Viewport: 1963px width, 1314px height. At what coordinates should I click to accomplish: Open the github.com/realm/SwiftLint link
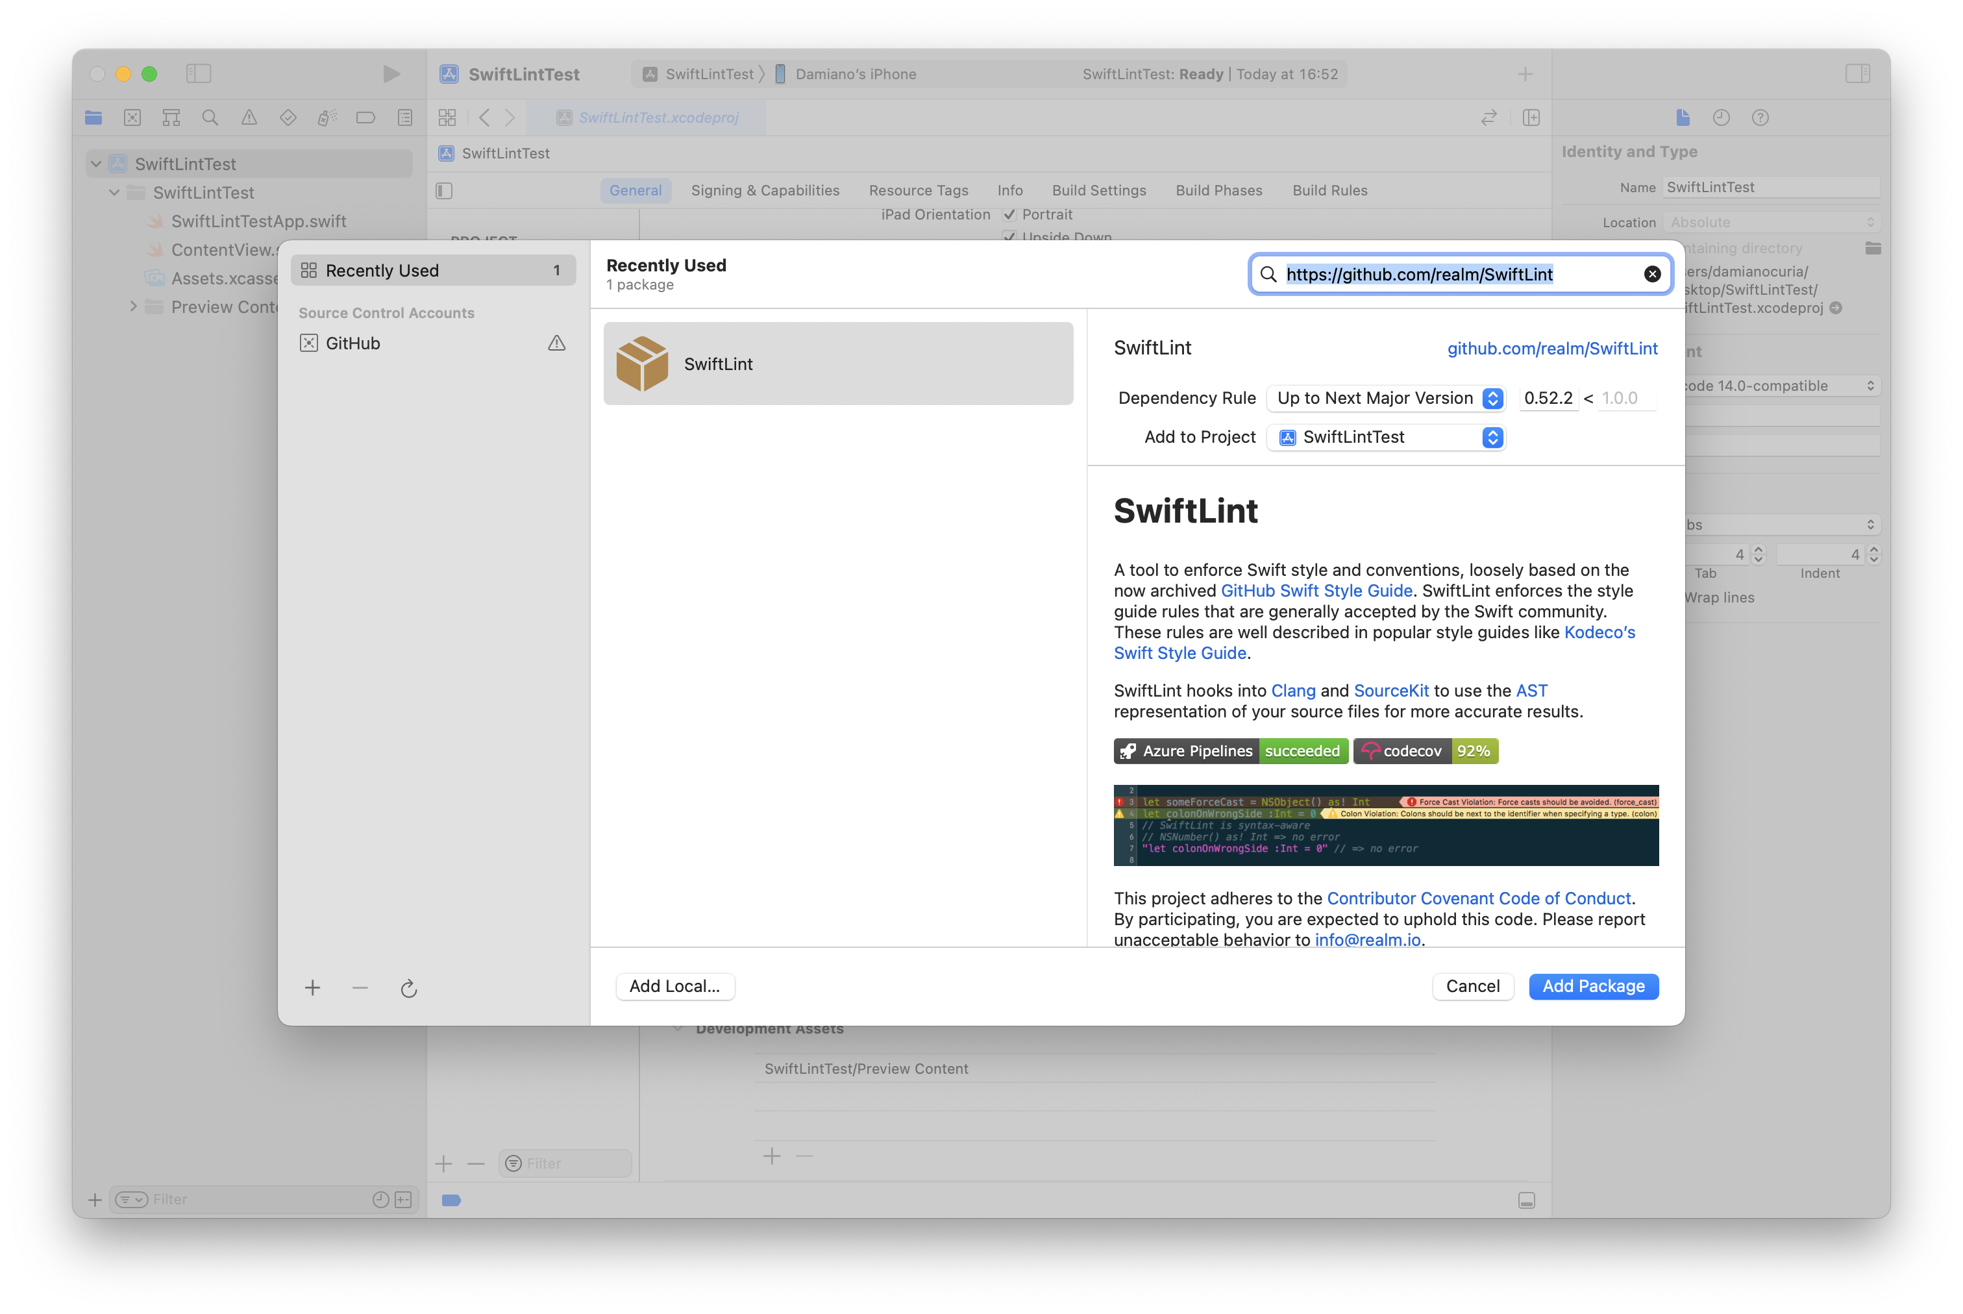coord(1551,347)
